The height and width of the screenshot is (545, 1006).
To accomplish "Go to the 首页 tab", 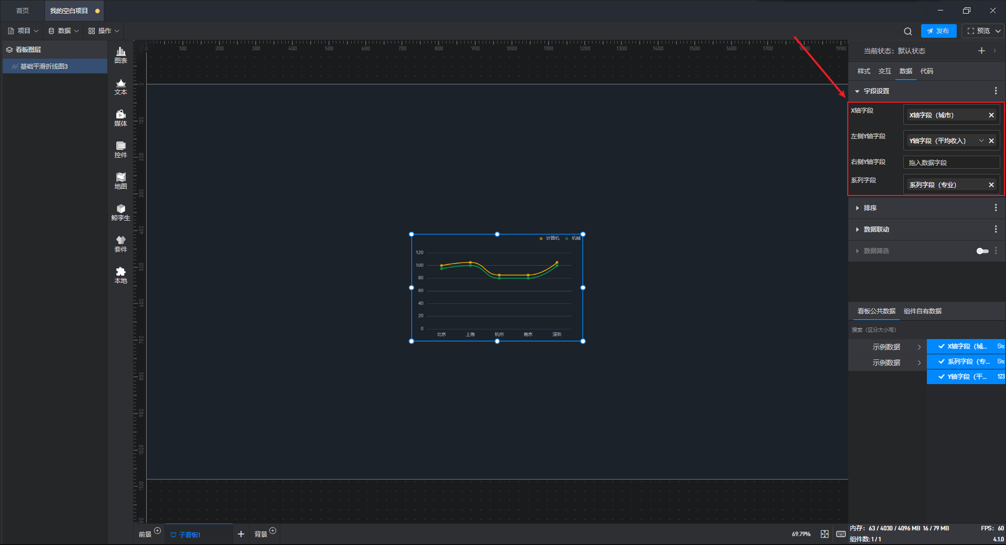I will [23, 10].
